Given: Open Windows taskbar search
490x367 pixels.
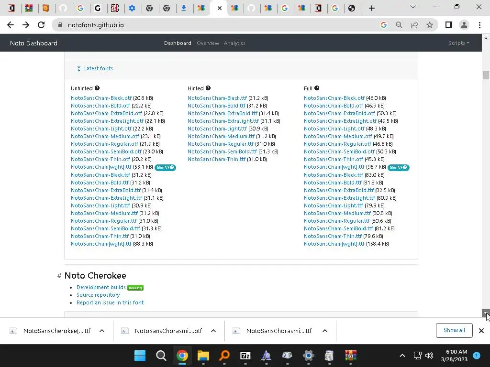Looking at the screenshot, I should click(x=161, y=356).
